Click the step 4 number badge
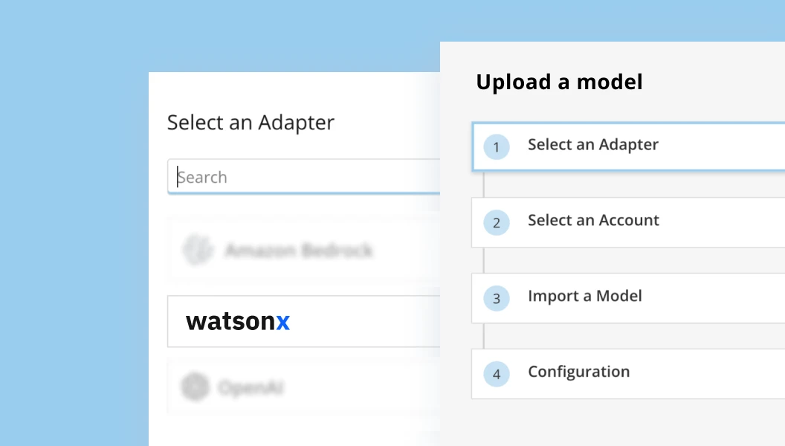The height and width of the screenshot is (446, 785). pos(496,374)
